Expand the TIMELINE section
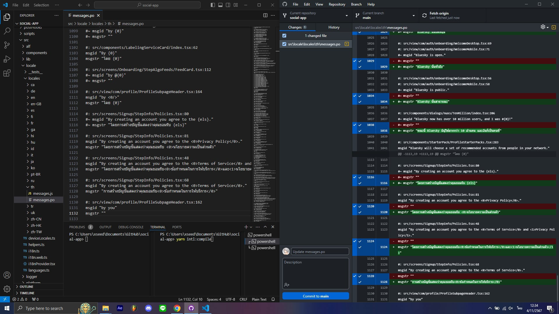This screenshot has width=559, height=314. tap(27, 293)
